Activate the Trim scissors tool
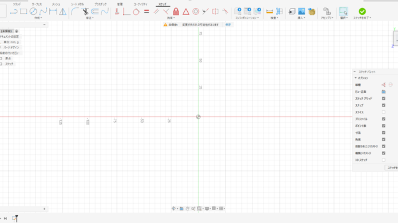This screenshot has width=398, height=223. 85,11
